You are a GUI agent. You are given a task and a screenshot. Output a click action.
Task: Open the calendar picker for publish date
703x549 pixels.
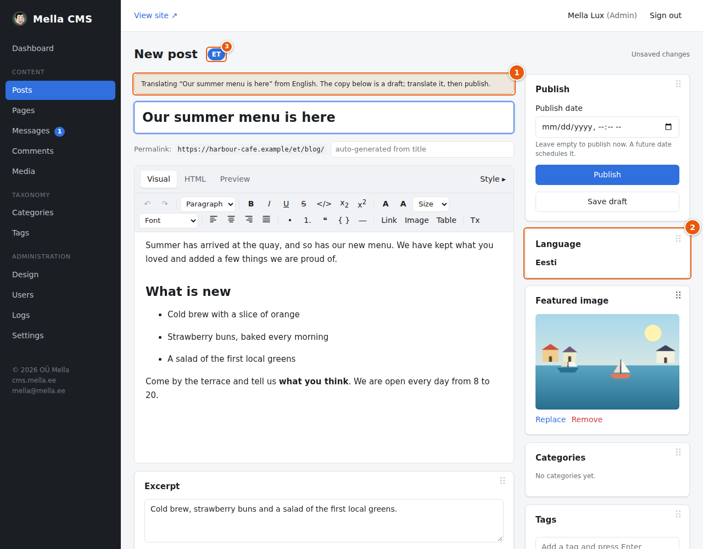668,127
